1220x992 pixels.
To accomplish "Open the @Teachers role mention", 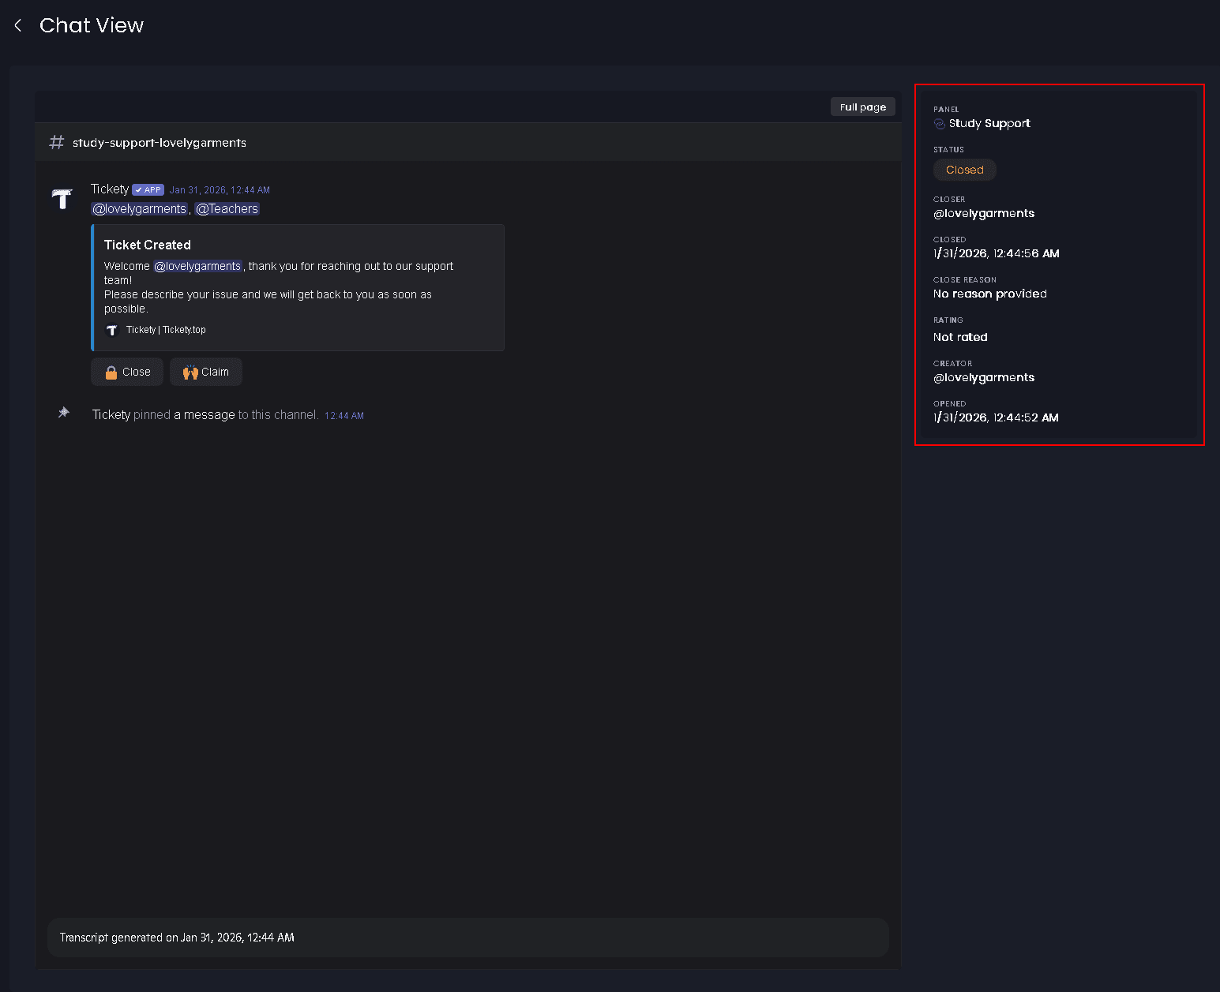I will (227, 209).
